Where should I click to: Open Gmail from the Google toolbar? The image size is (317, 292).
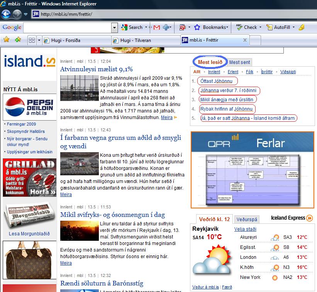pyautogui.click(x=156, y=27)
